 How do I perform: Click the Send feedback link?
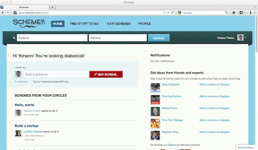click(245, 147)
